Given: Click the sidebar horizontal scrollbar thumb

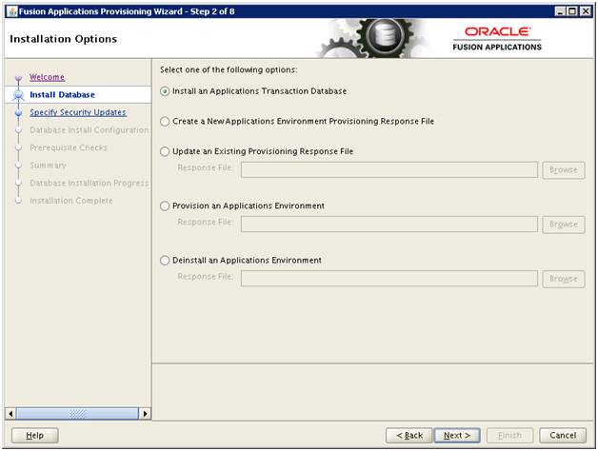Looking at the screenshot, I should [x=77, y=414].
